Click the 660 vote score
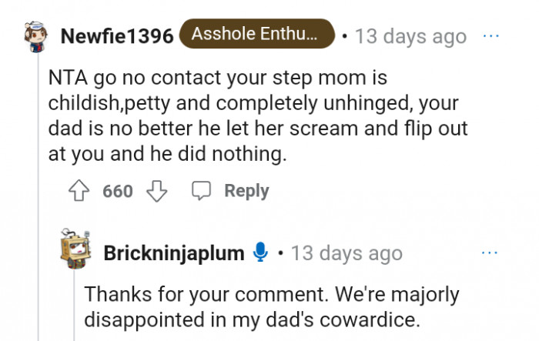 pos(118,191)
